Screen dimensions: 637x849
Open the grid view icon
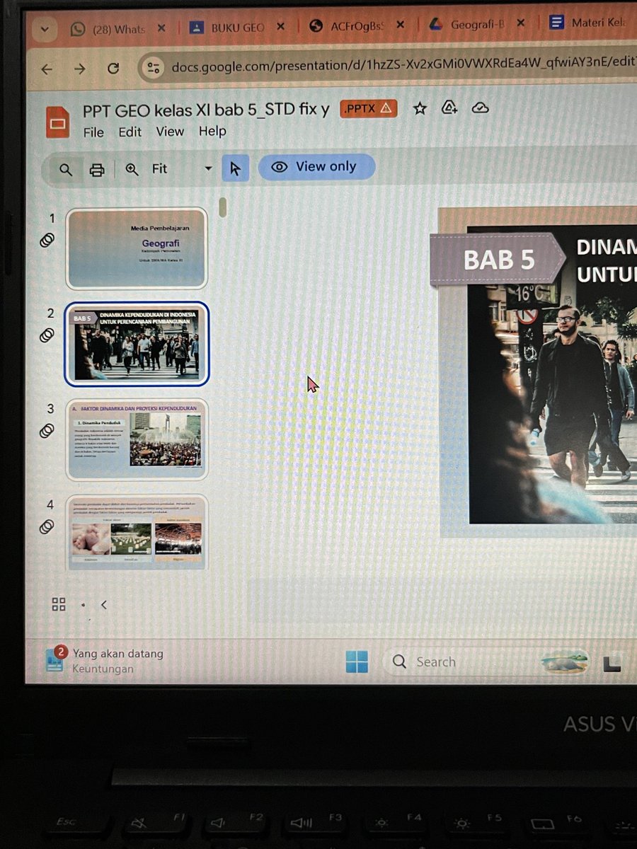[x=59, y=604]
